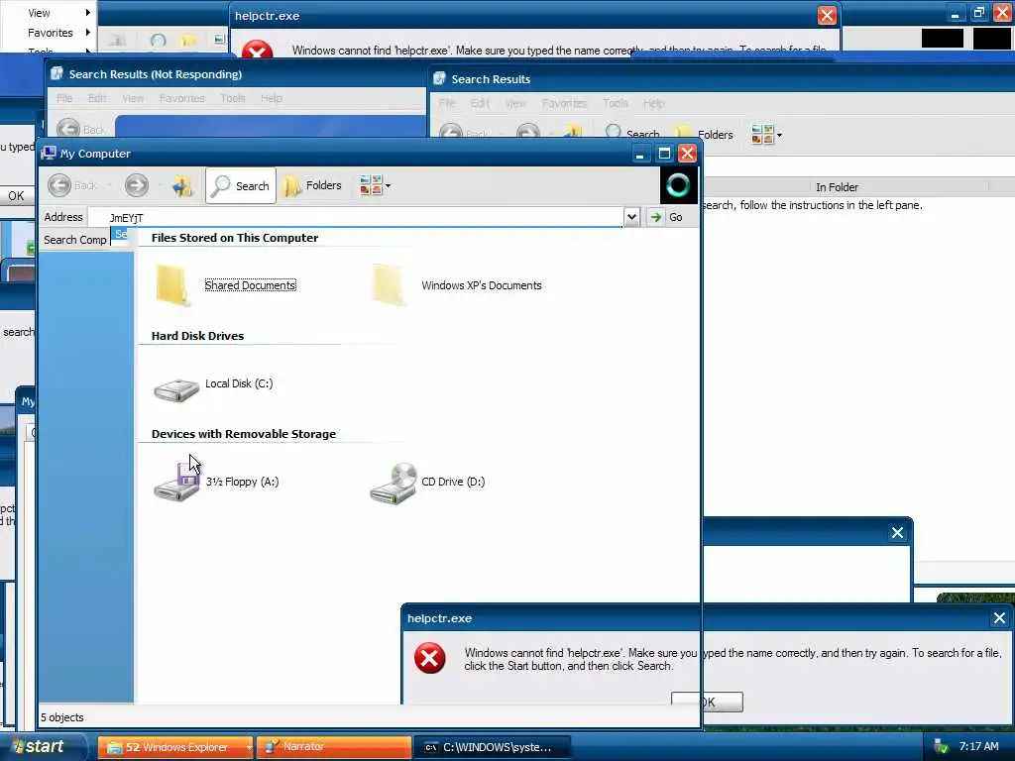Close the top helpctr.exe error dialog
1015x761 pixels.
pyautogui.click(x=827, y=16)
